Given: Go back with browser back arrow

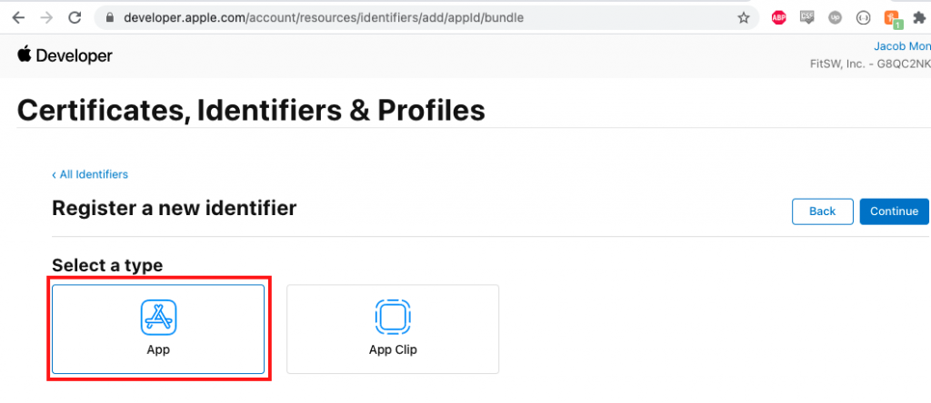Looking at the screenshot, I should [18, 18].
